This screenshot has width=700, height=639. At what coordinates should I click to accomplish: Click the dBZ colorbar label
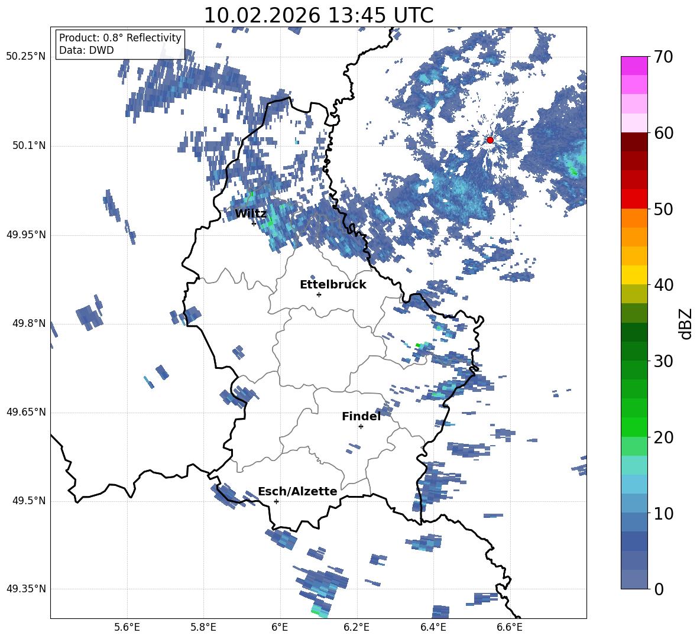pyautogui.click(x=685, y=324)
